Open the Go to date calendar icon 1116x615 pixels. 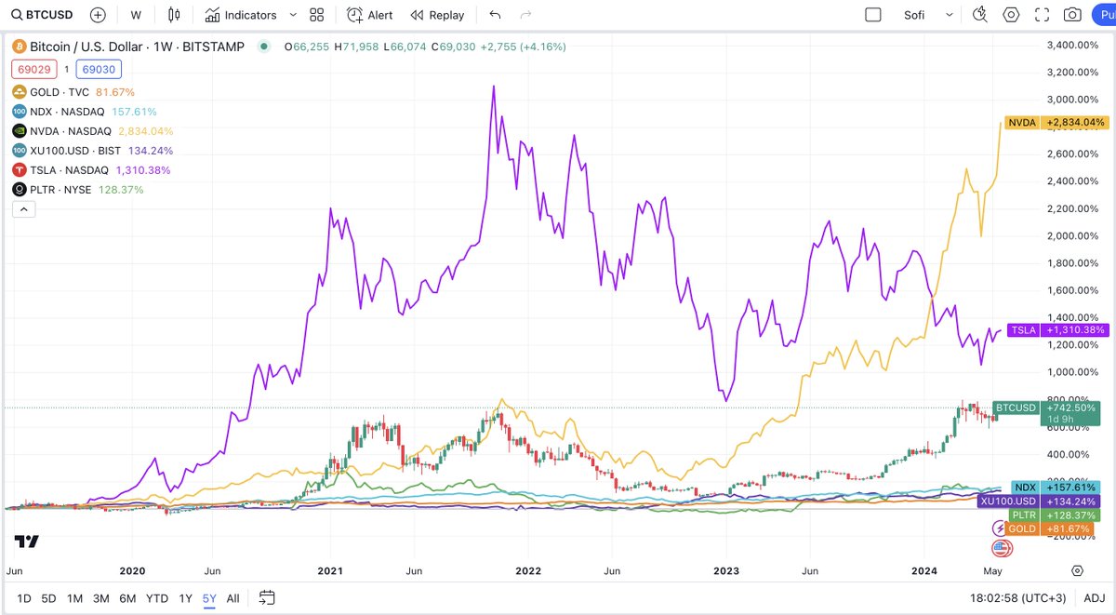point(267,598)
